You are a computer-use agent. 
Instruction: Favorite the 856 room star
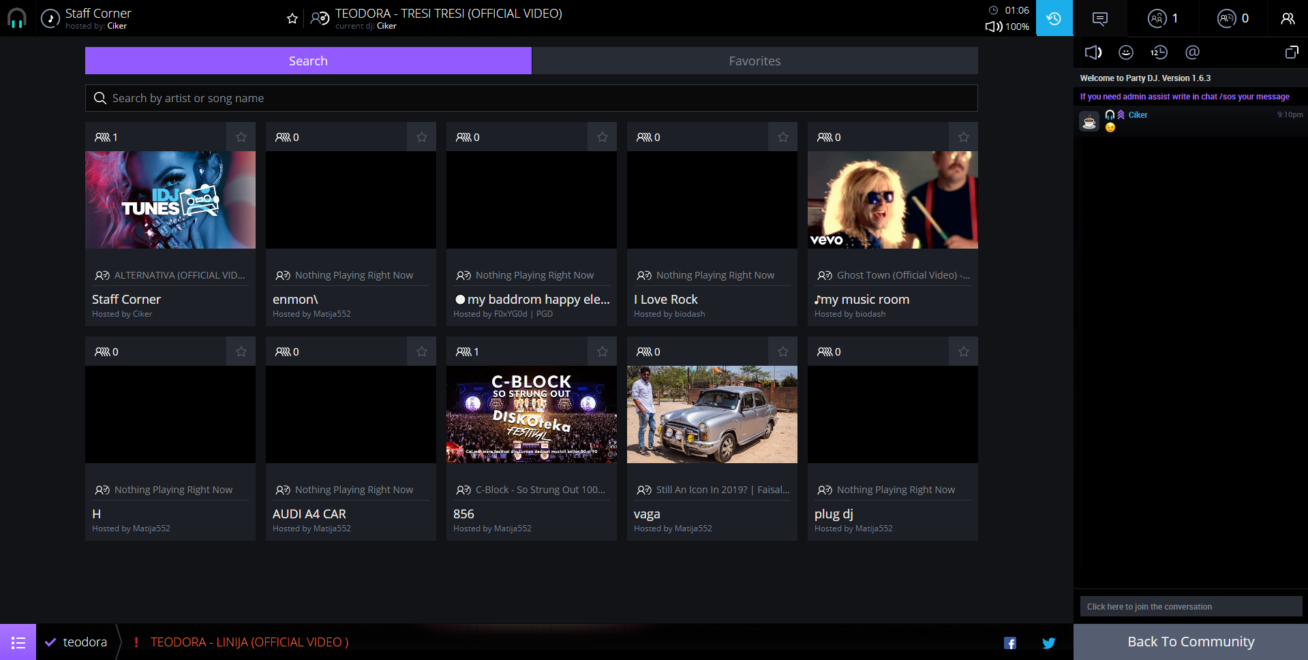tap(603, 351)
